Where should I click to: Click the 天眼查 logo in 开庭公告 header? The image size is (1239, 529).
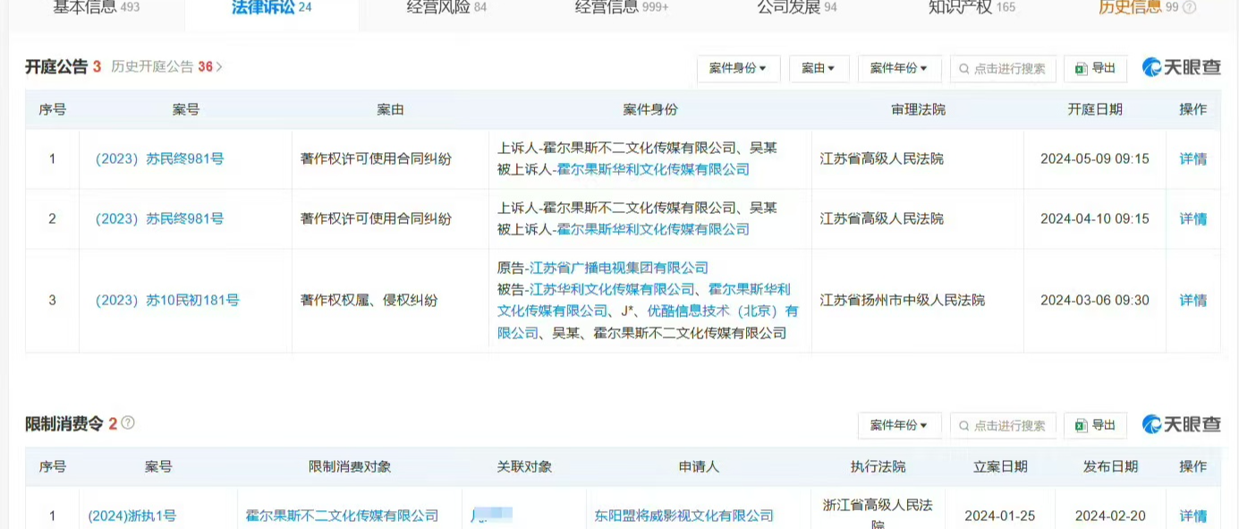tap(1181, 67)
